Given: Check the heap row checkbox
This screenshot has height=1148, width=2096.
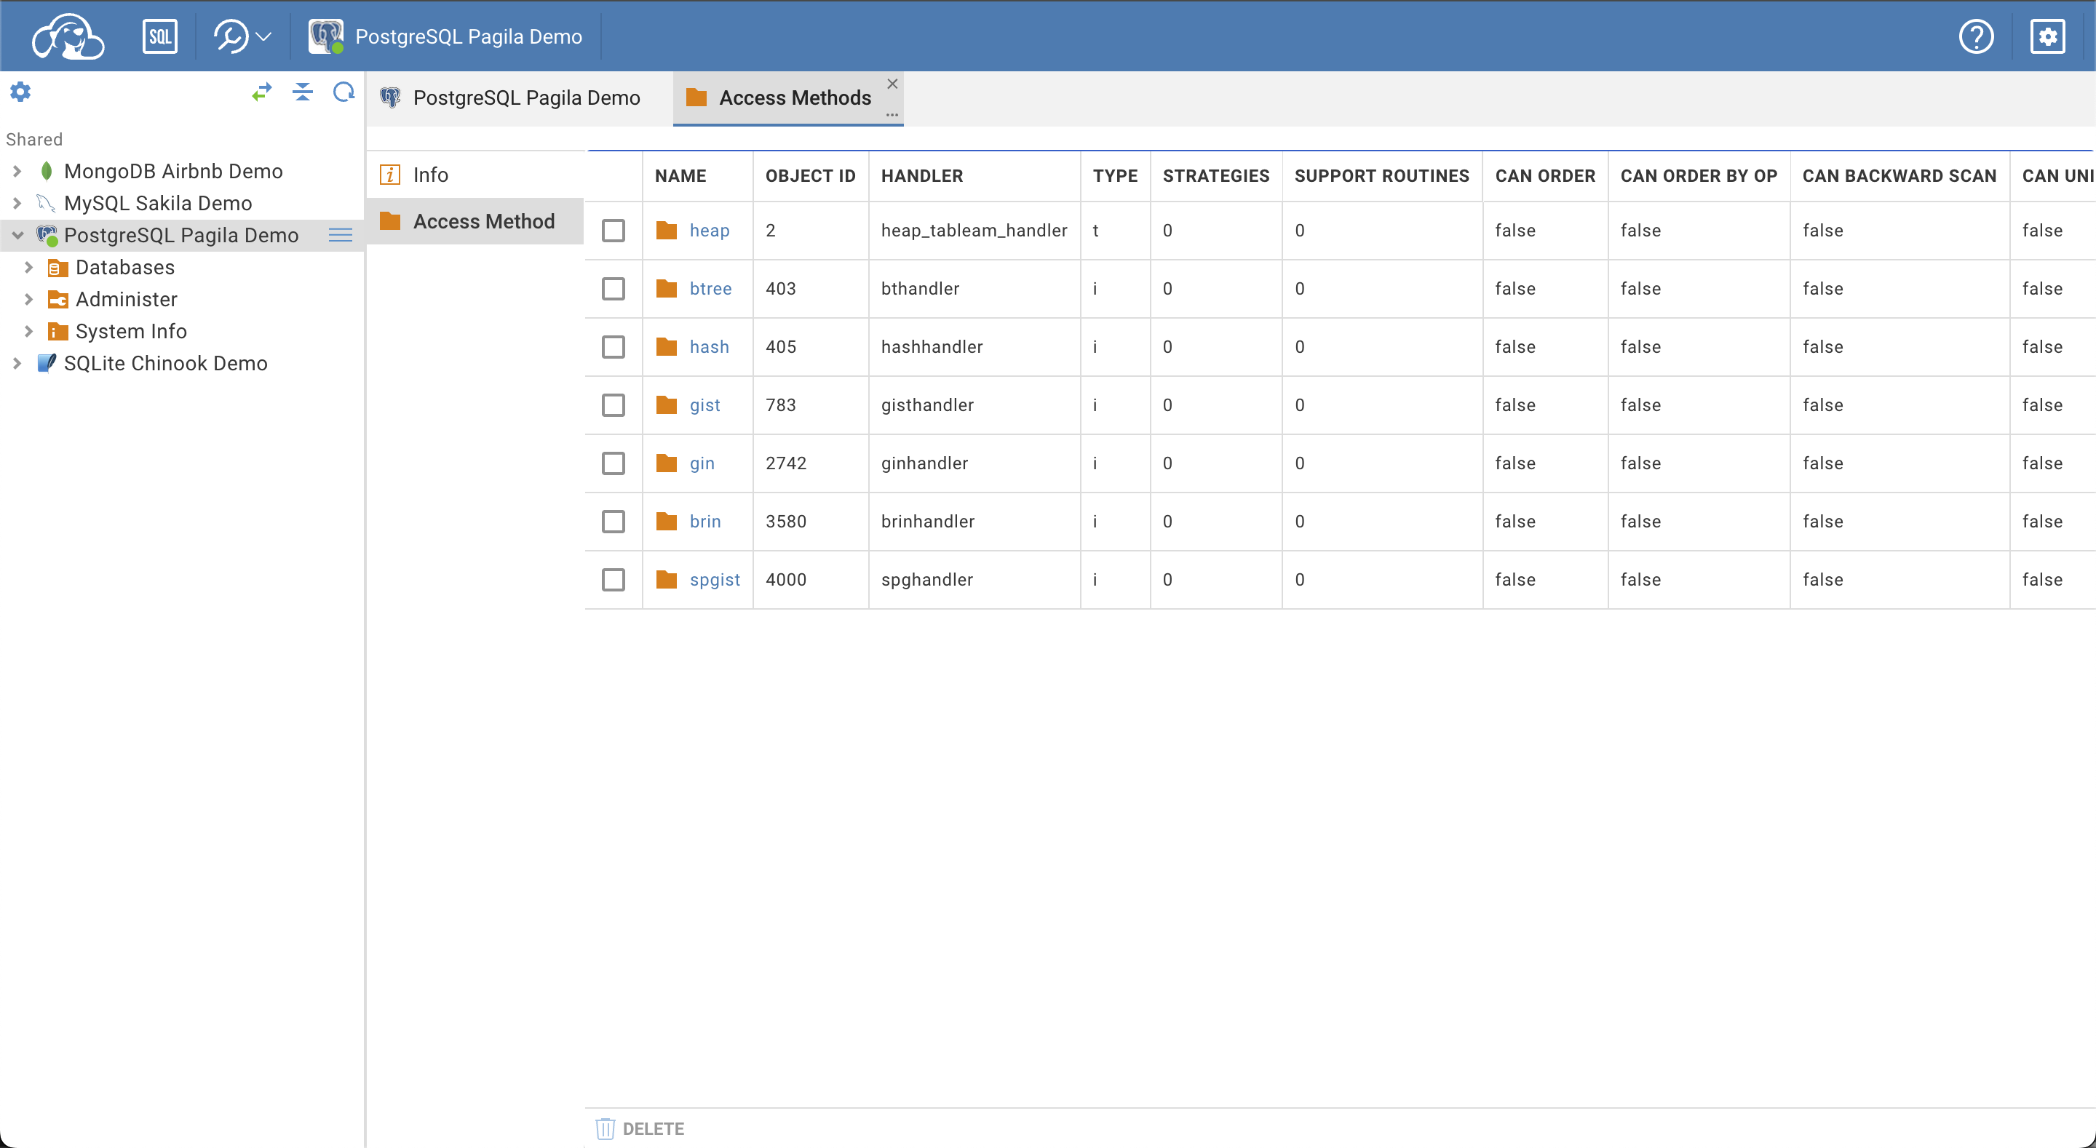Looking at the screenshot, I should point(614,230).
